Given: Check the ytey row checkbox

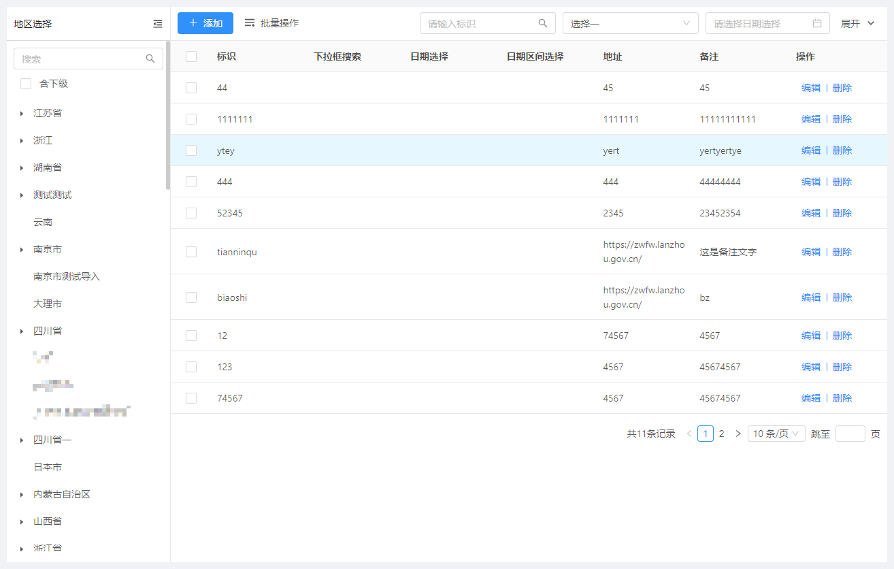Looking at the screenshot, I should [191, 150].
